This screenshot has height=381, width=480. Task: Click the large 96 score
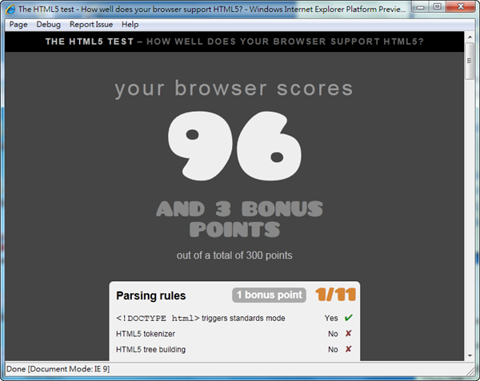(x=234, y=145)
